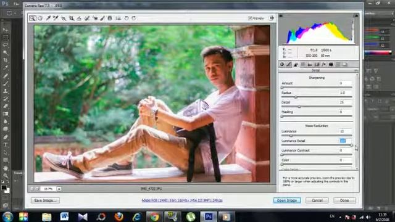Click the Cancel button

click(317, 200)
